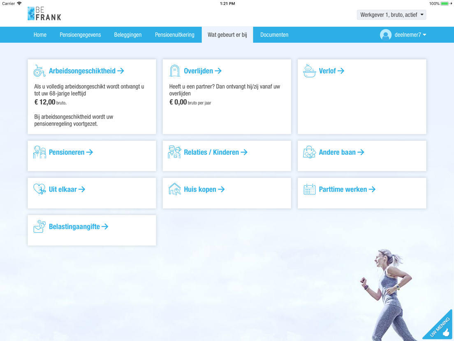Open the Pensioengegevens tab
The image size is (454, 341).
click(x=80, y=35)
